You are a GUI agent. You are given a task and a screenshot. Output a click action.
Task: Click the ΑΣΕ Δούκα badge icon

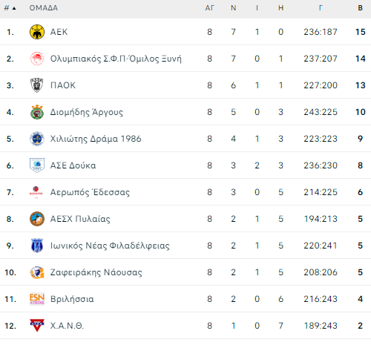[37, 165]
